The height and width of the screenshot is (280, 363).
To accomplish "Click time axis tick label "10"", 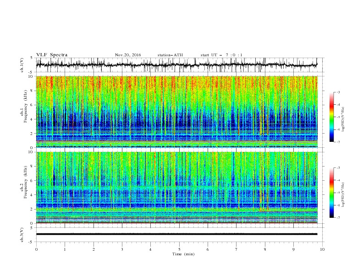I will 322,249.
